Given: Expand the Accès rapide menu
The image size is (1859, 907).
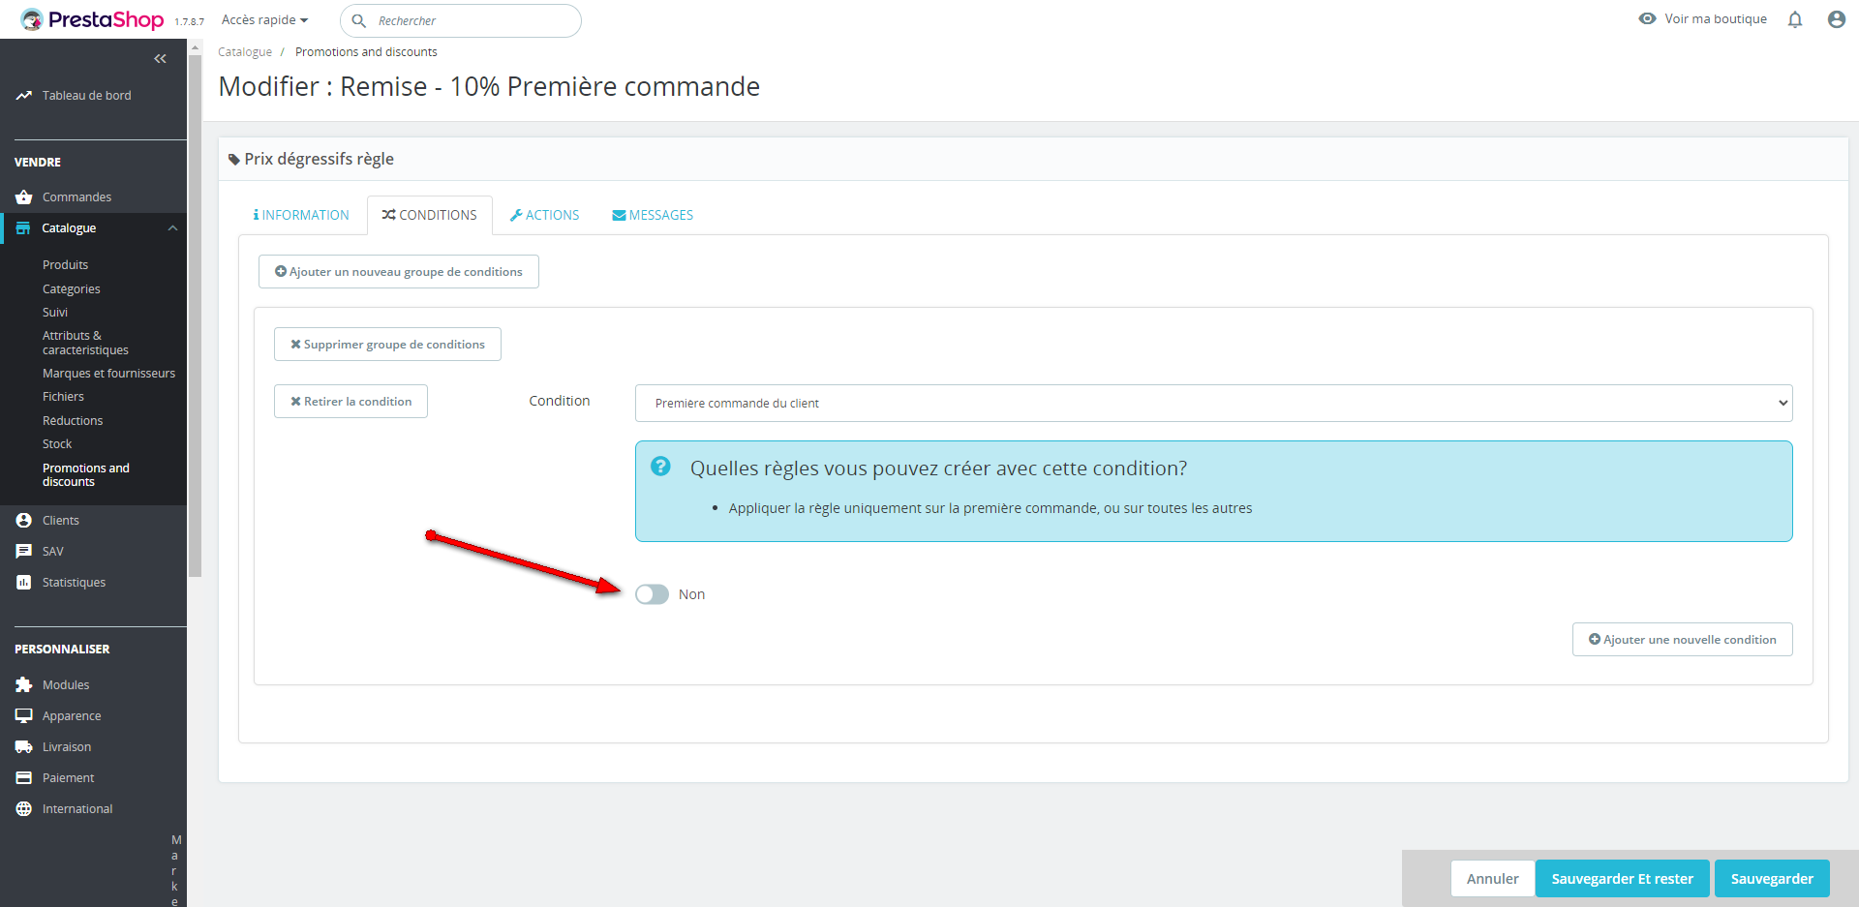Looking at the screenshot, I should 264,20.
